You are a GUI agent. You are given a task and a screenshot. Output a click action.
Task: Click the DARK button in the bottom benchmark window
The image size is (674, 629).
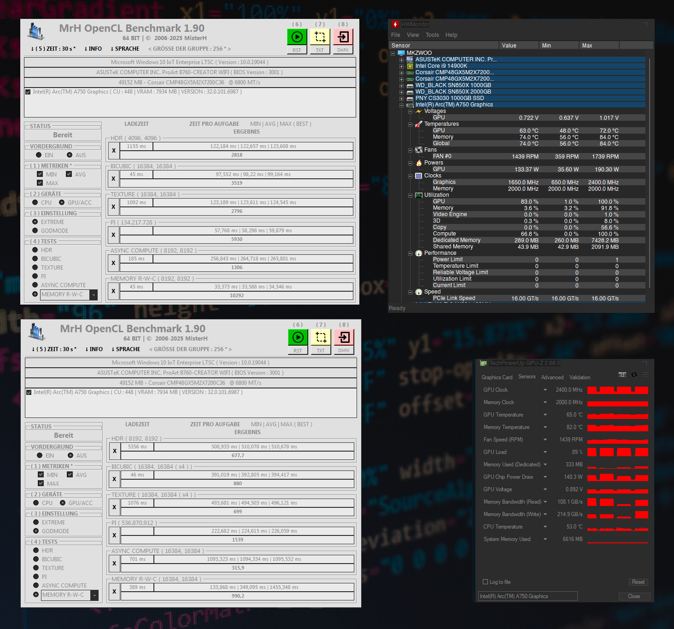click(344, 351)
